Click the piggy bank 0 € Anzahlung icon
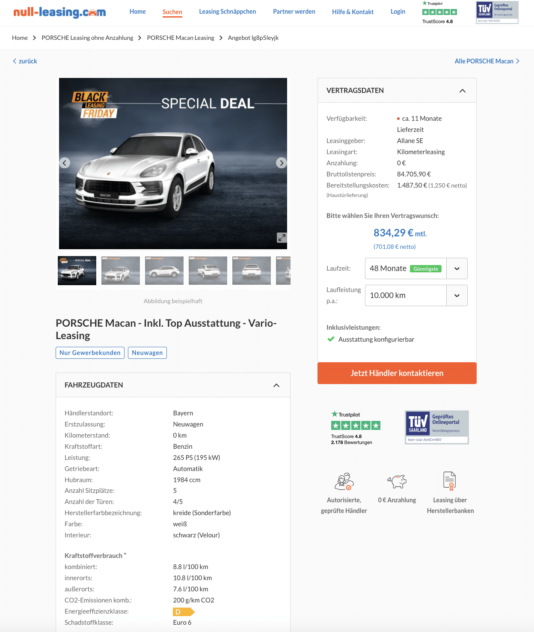The width and height of the screenshot is (534, 632). (397, 481)
